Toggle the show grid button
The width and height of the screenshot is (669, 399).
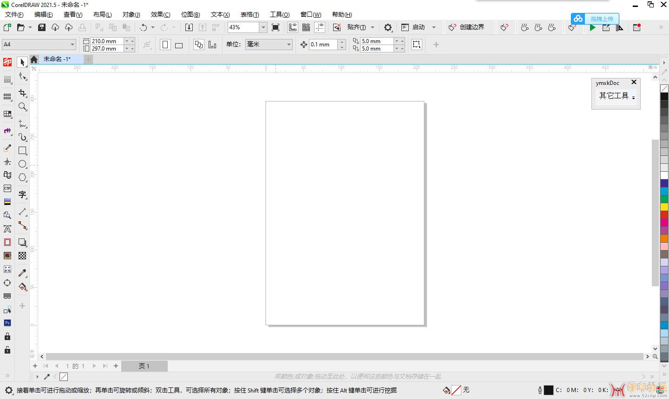[306, 27]
